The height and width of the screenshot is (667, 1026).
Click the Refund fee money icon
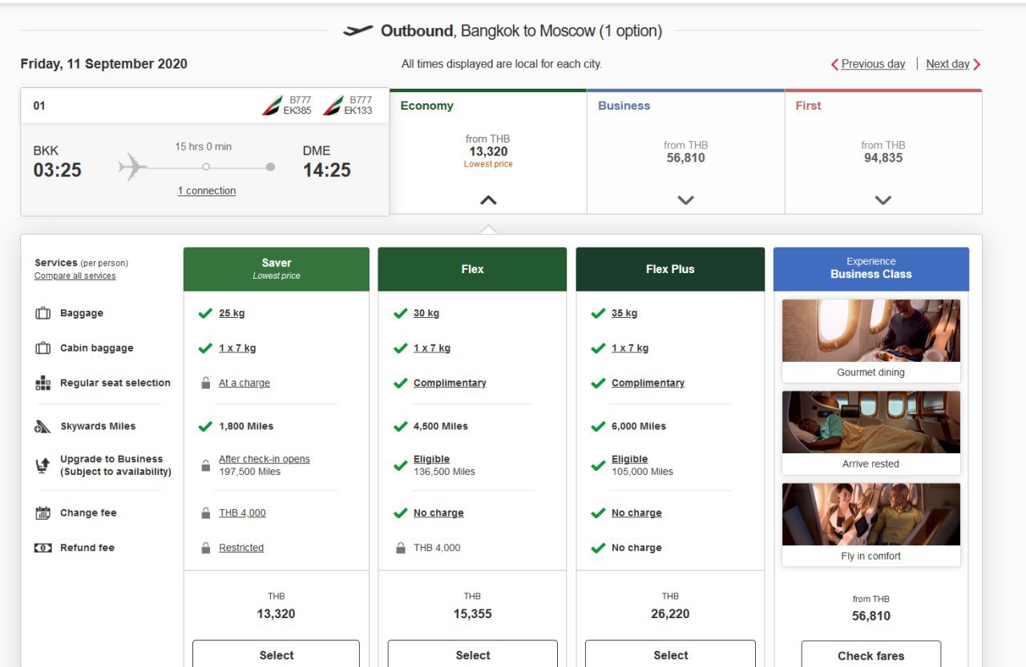point(42,548)
